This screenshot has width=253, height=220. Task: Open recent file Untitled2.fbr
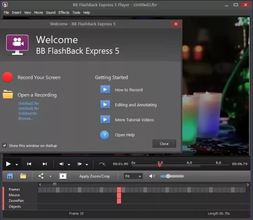pos(28,103)
